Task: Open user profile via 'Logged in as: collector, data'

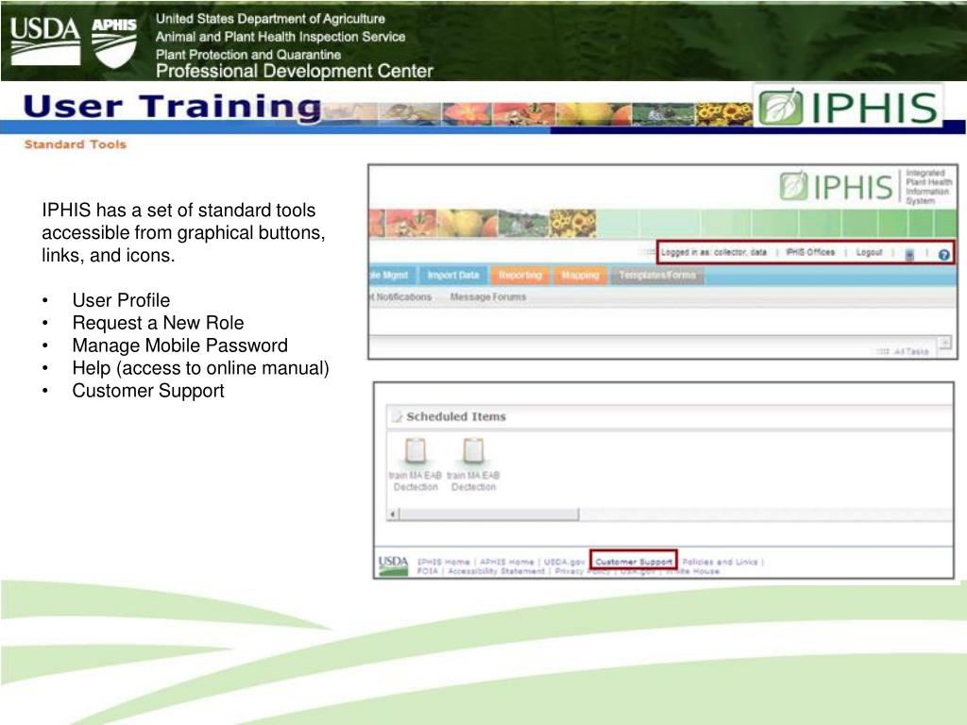Action: point(714,252)
